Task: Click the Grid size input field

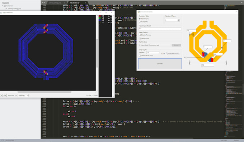Action: 152,53
